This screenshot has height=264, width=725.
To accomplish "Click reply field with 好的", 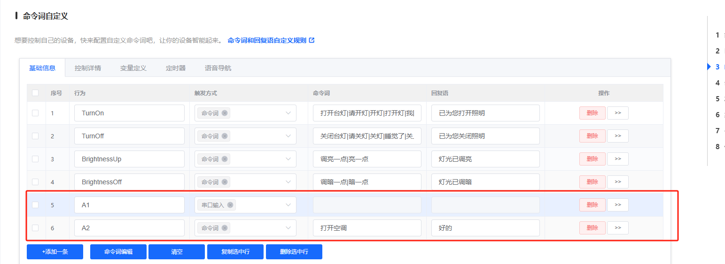I will (485, 228).
